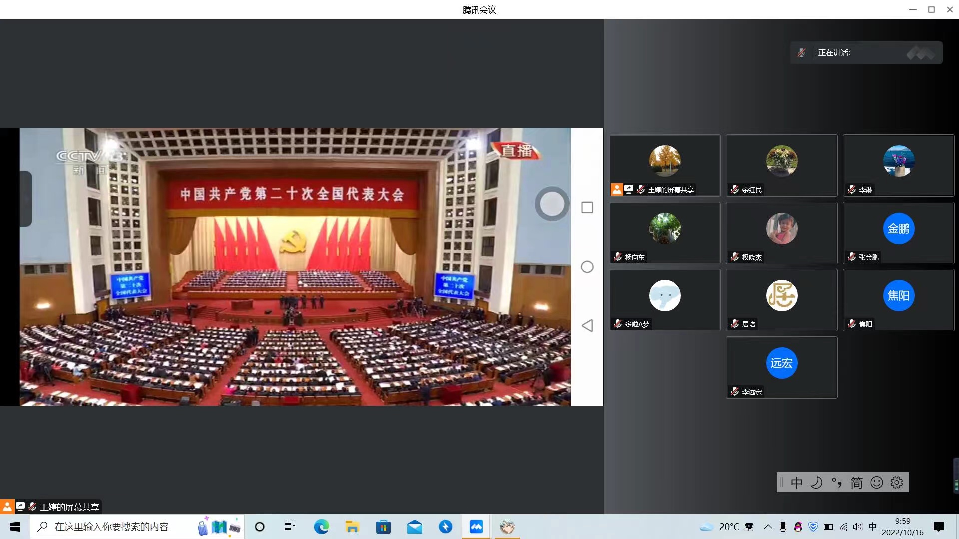Open anime avatar app on taskbar
This screenshot has width=959, height=539.
click(x=507, y=527)
